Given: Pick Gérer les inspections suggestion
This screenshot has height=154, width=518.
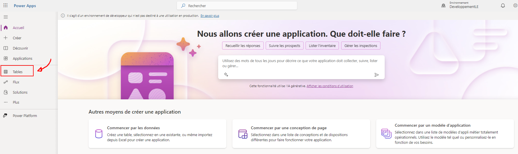Looking at the screenshot, I should (361, 46).
